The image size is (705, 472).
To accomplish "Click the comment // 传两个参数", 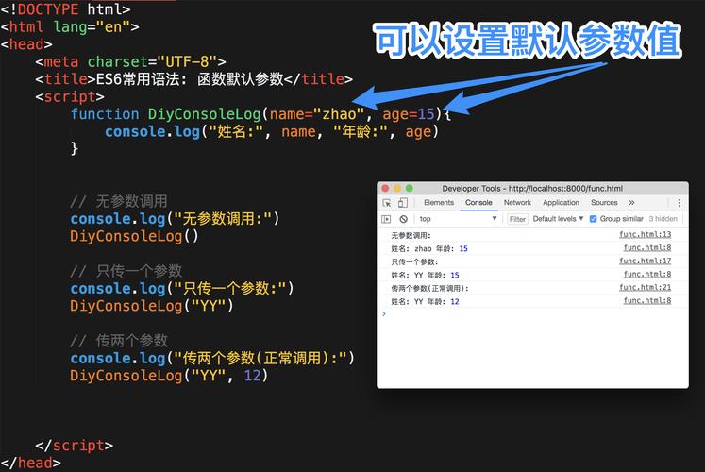I will click(119, 340).
